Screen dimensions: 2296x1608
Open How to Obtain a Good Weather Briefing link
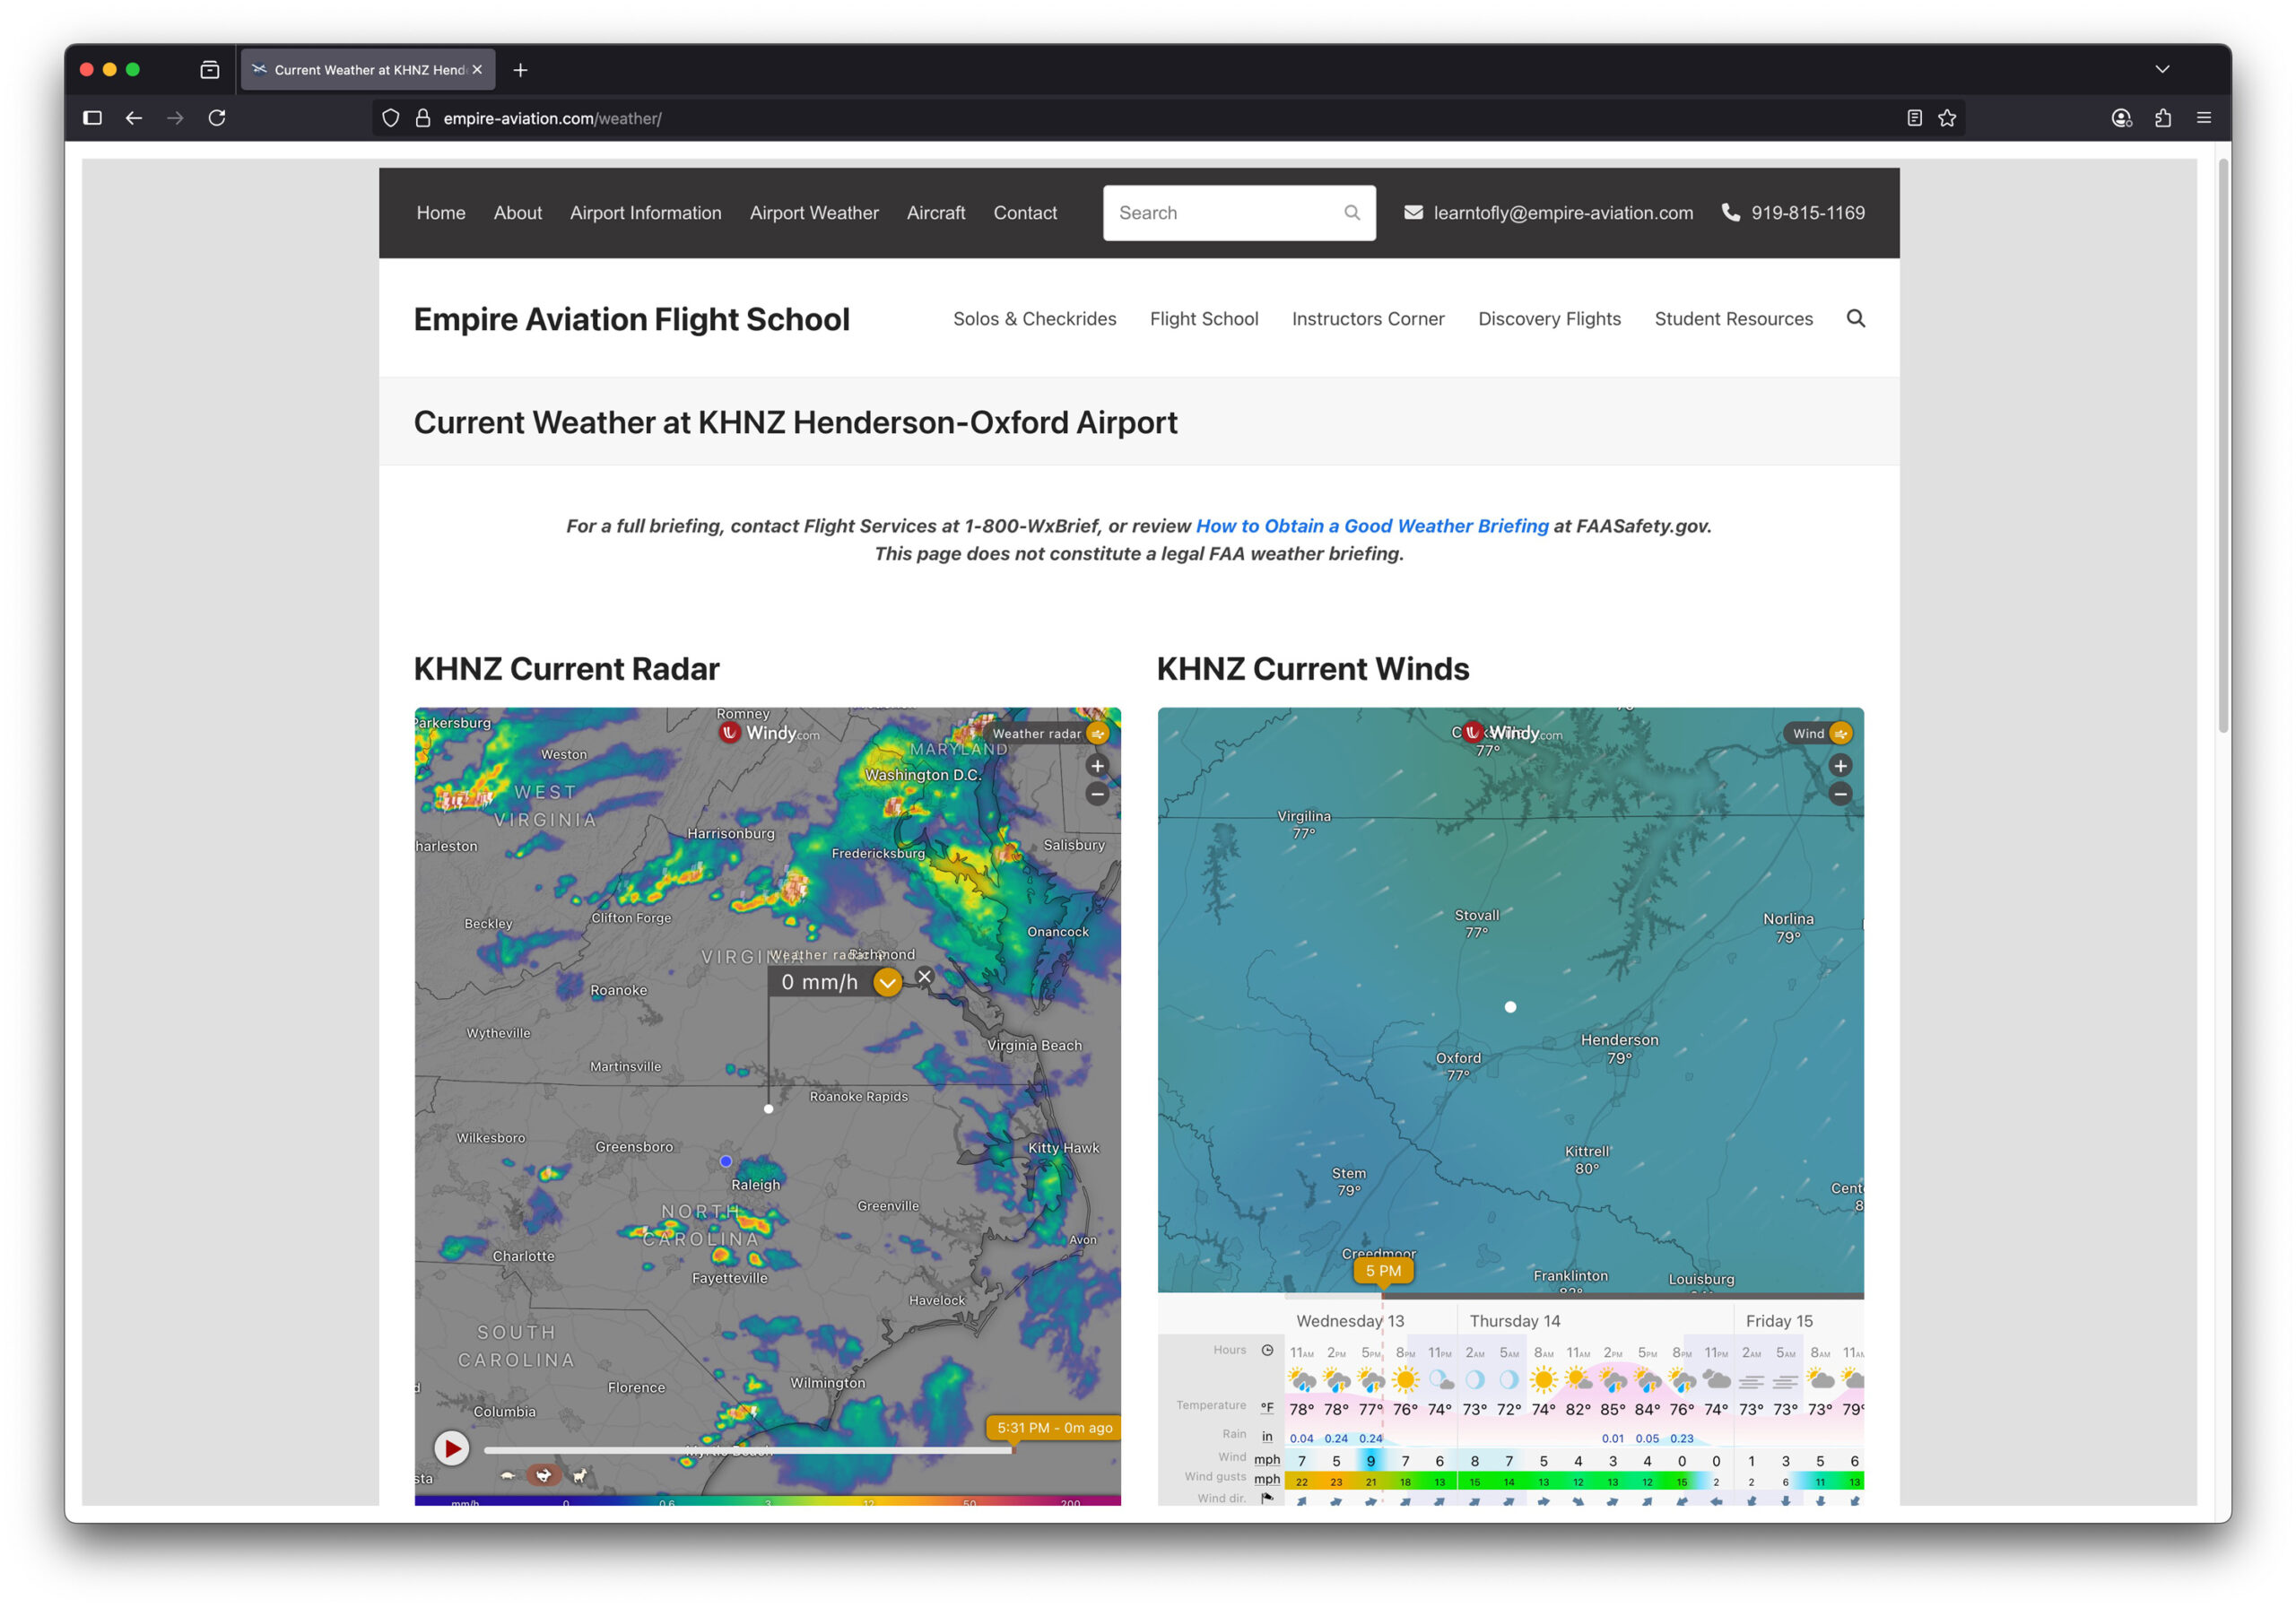[x=1371, y=526]
